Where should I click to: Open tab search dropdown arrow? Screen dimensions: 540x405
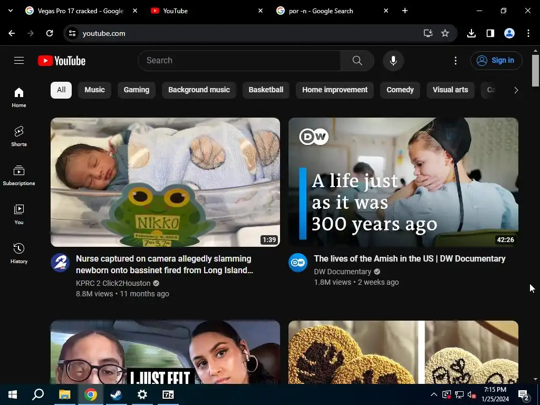click(x=11, y=11)
